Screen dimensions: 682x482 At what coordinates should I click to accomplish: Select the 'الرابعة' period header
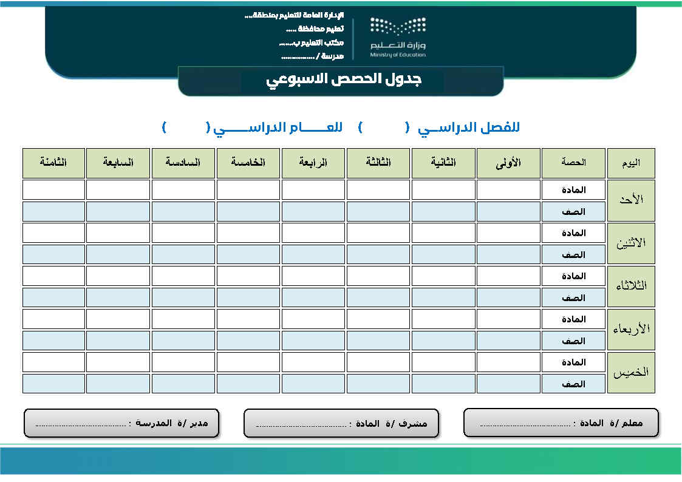[313, 163]
